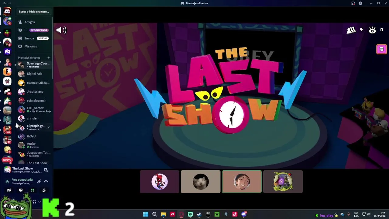Click Voz conectada connection status
This screenshot has height=219, width=389.
(22, 180)
